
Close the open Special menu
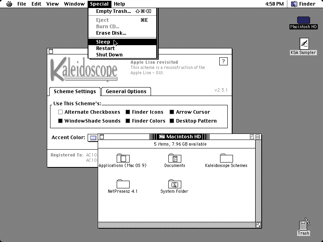click(99, 4)
